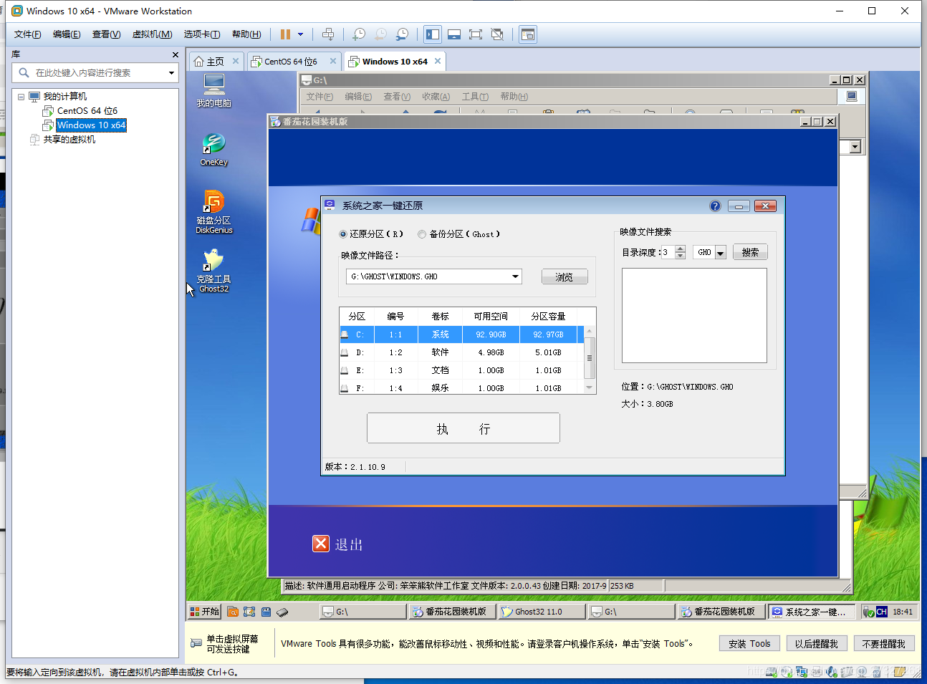Click the 在此处键入内容进行搜索 library search field
This screenshot has width=927, height=684.
tap(95, 72)
